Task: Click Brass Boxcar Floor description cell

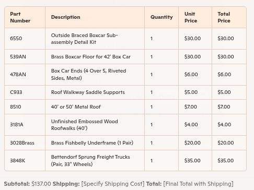Action: (x=95, y=57)
